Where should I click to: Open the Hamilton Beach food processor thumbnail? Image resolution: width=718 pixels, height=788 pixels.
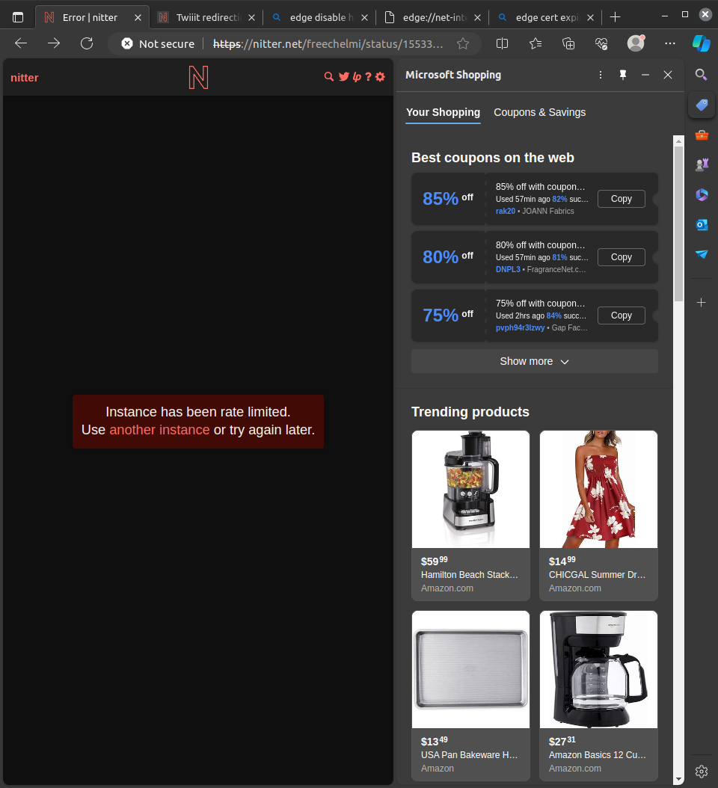coord(470,489)
